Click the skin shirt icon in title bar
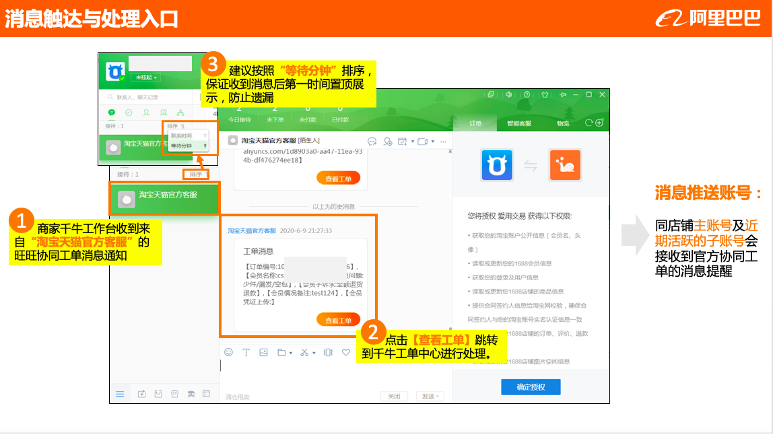Viewport: 773px width, 434px height. click(545, 95)
